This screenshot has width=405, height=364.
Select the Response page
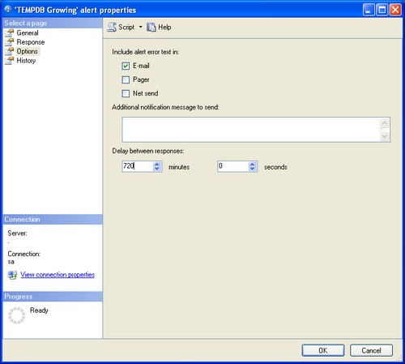(31, 42)
